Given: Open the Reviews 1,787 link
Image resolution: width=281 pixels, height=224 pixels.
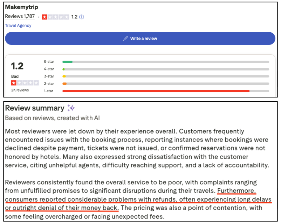Looking at the screenshot, I should click(x=20, y=16).
